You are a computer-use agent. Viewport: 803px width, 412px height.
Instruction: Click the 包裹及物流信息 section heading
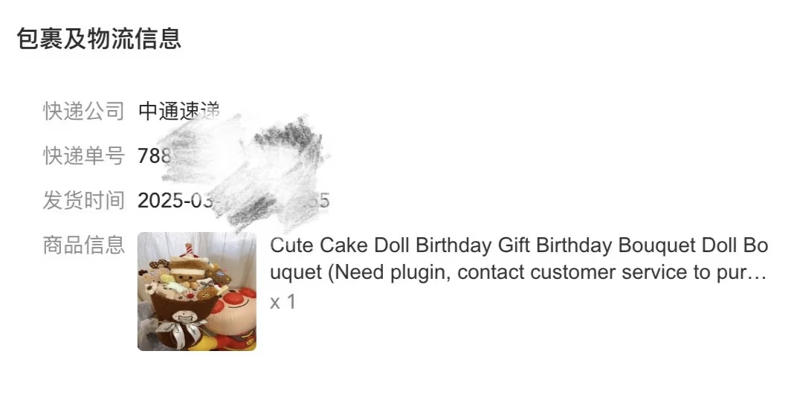(x=99, y=39)
